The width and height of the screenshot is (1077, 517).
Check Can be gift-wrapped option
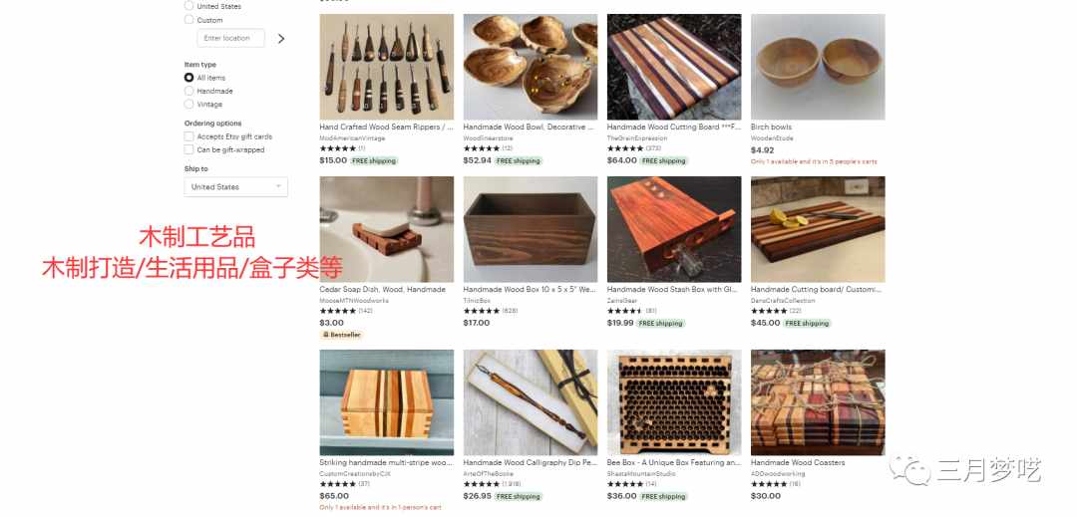tap(188, 149)
